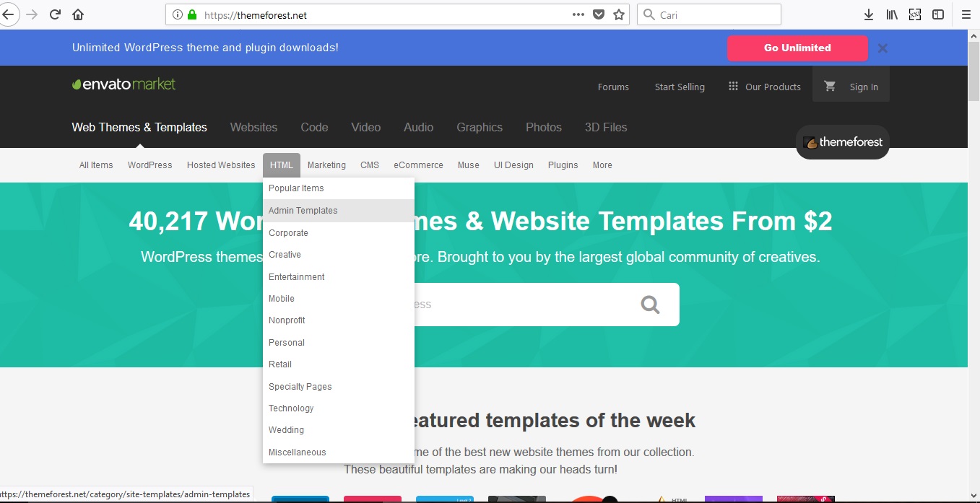The width and height of the screenshot is (980, 503).
Task: Choose Creative in HTML dropdown
Action: coord(339,255)
